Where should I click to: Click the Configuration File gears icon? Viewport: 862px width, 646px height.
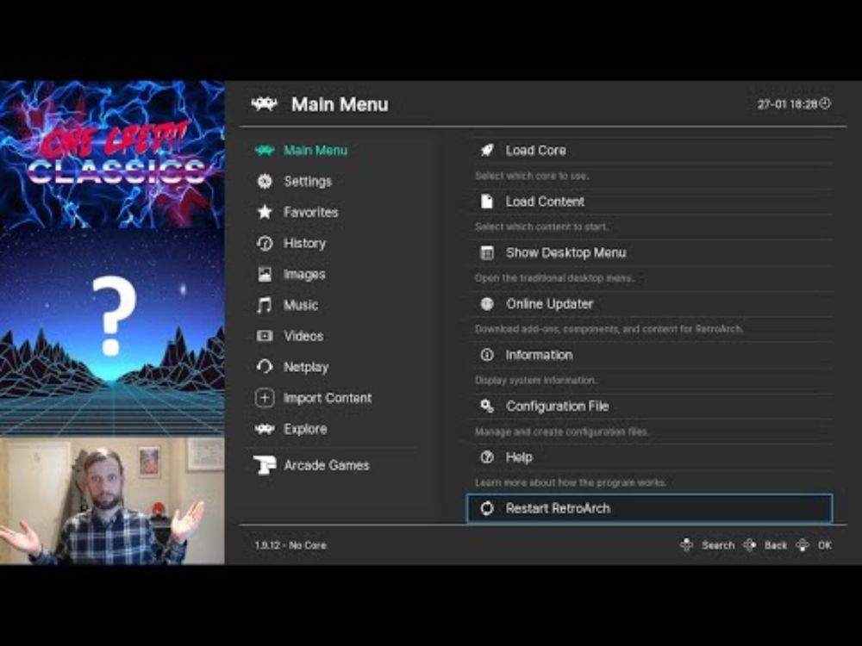(x=487, y=406)
